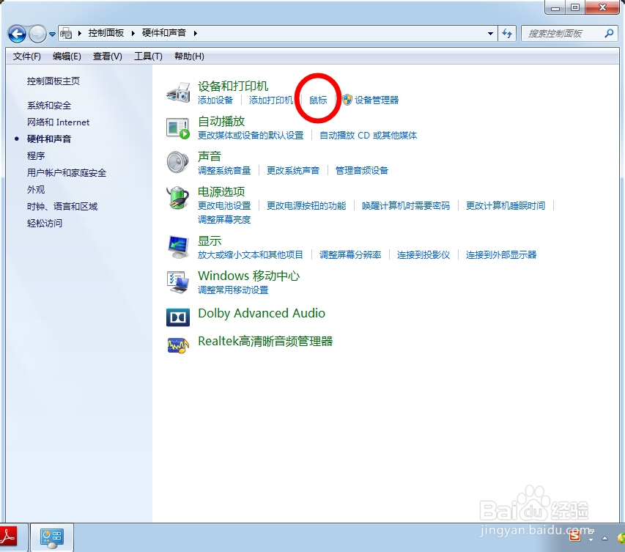
Task: Open 外观 in sidebar
Action: click(x=36, y=189)
